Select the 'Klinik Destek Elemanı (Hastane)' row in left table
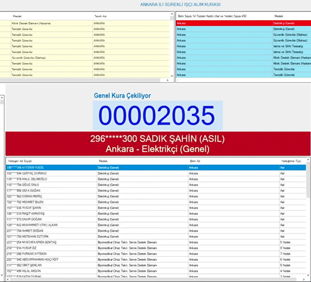311x282 pixels. click(x=85, y=23)
